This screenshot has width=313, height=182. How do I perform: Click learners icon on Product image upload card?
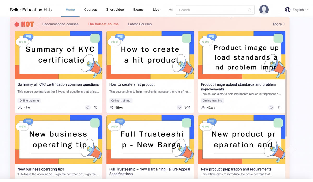click(203, 108)
